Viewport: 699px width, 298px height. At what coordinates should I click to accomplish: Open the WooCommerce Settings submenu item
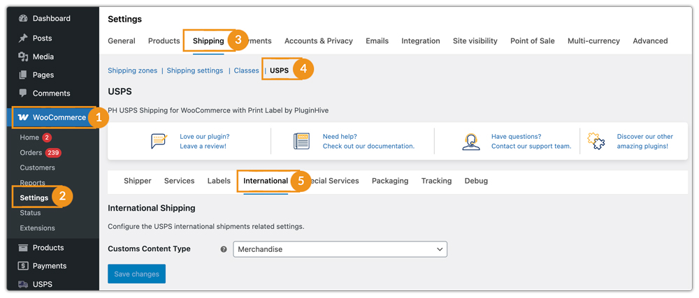coord(34,198)
